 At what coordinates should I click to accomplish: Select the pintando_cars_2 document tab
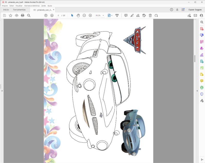43,10
